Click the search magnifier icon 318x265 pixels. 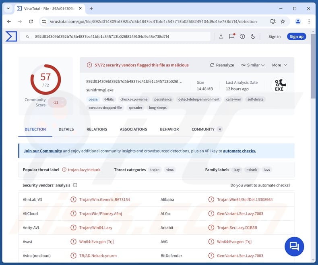28,37
